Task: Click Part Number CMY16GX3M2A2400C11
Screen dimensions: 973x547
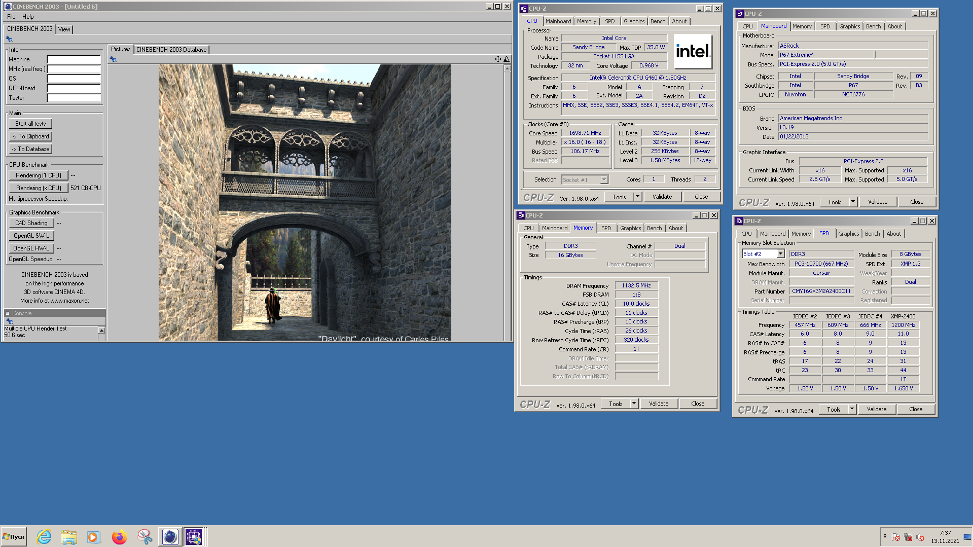Action: tap(821, 291)
